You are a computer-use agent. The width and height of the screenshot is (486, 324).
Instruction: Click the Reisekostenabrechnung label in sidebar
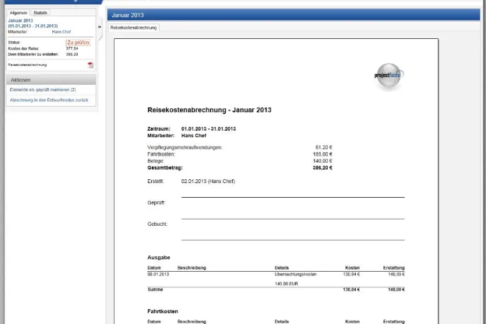[27, 65]
